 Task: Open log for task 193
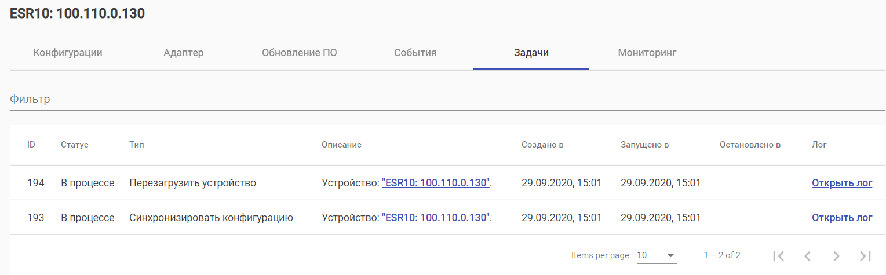pyautogui.click(x=842, y=218)
